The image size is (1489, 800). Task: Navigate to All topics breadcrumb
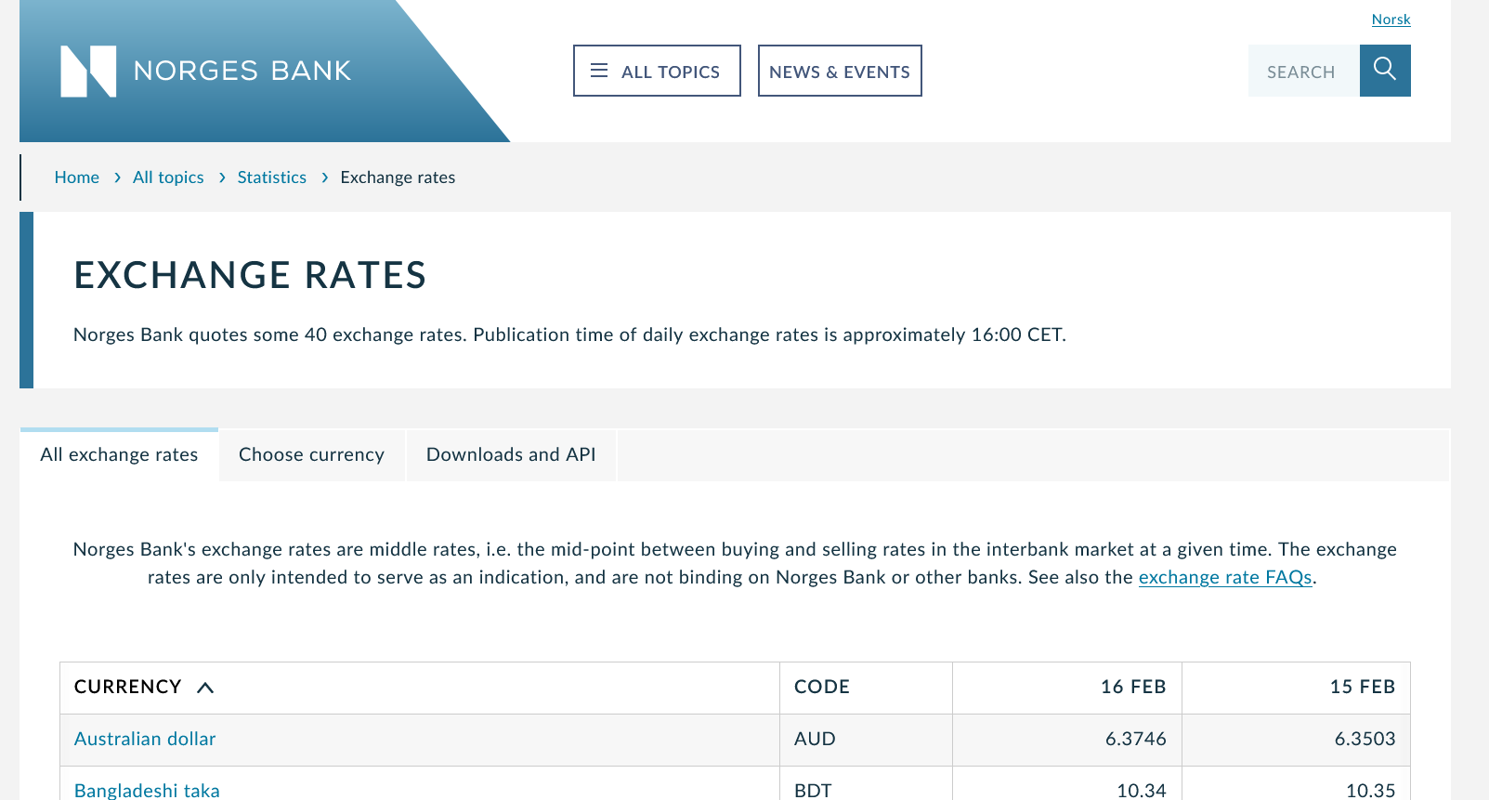(x=168, y=177)
